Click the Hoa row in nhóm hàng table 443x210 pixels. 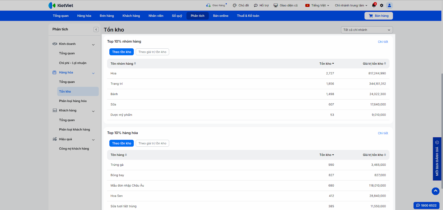[248, 73]
